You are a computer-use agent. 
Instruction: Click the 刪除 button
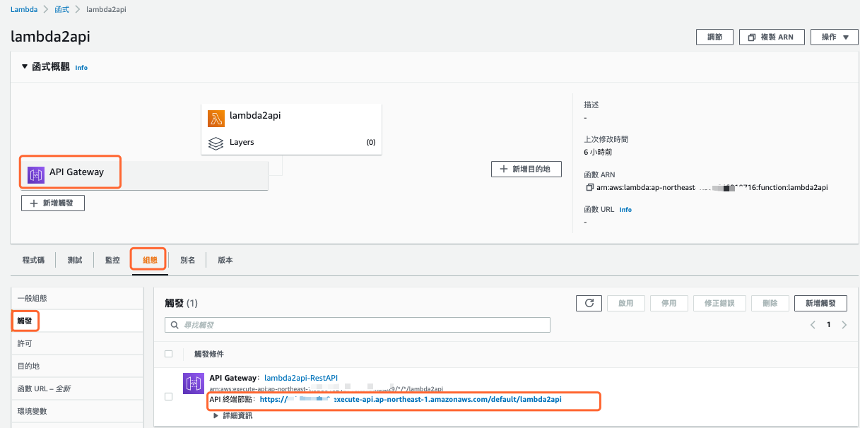tap(770, 303)
